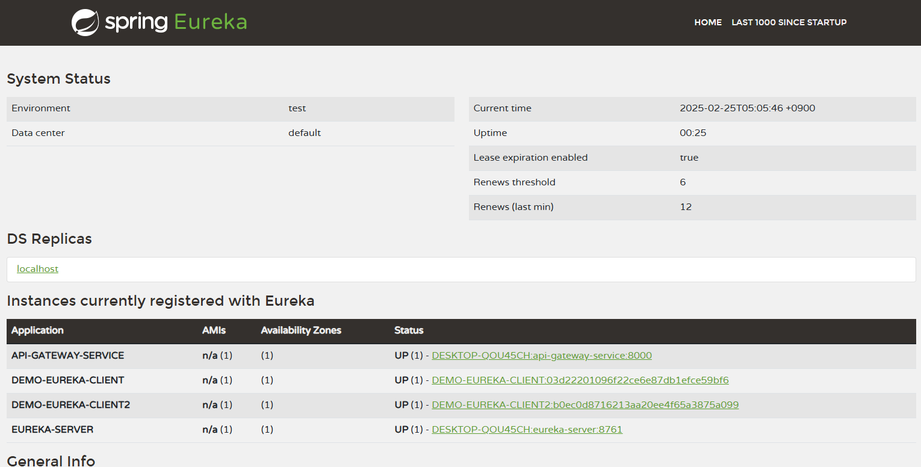Select the Uptime value 00:25

pyautogui.click(x=693, y=132)
